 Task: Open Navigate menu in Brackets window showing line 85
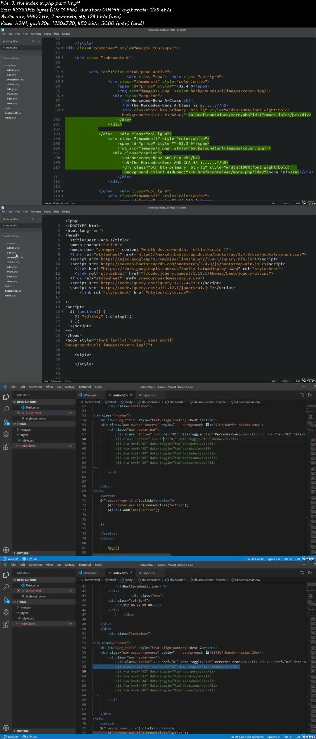pyautogui.click(x=36, y=34)
